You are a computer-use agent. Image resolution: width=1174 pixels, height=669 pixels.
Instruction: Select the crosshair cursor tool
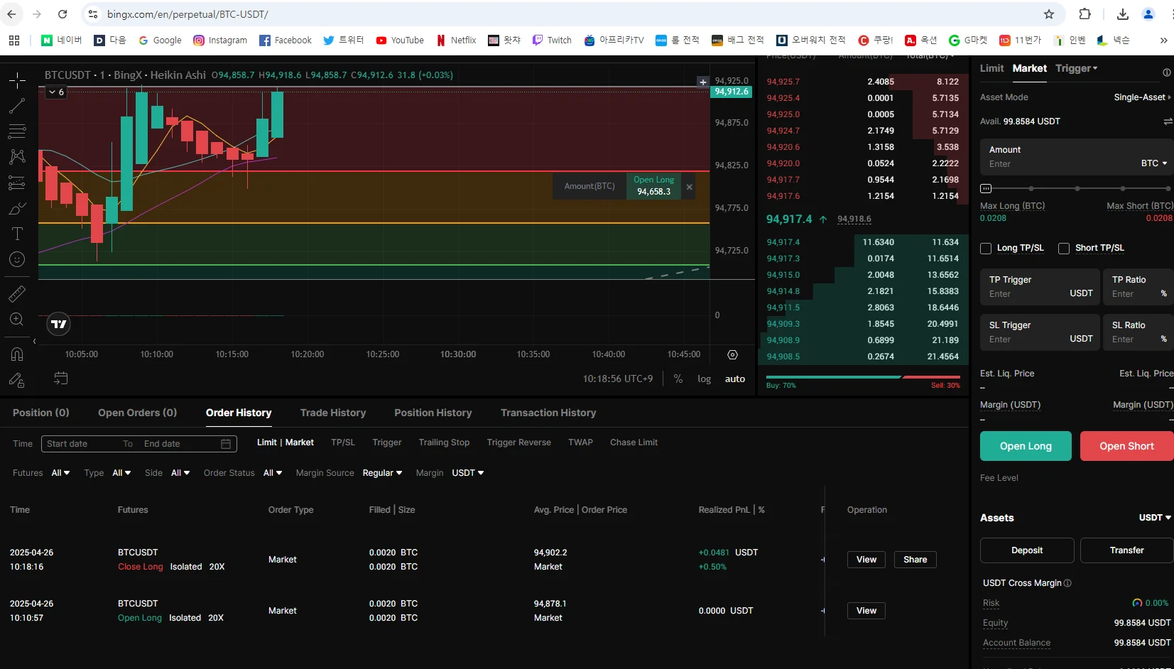click(x=17, y=80)
